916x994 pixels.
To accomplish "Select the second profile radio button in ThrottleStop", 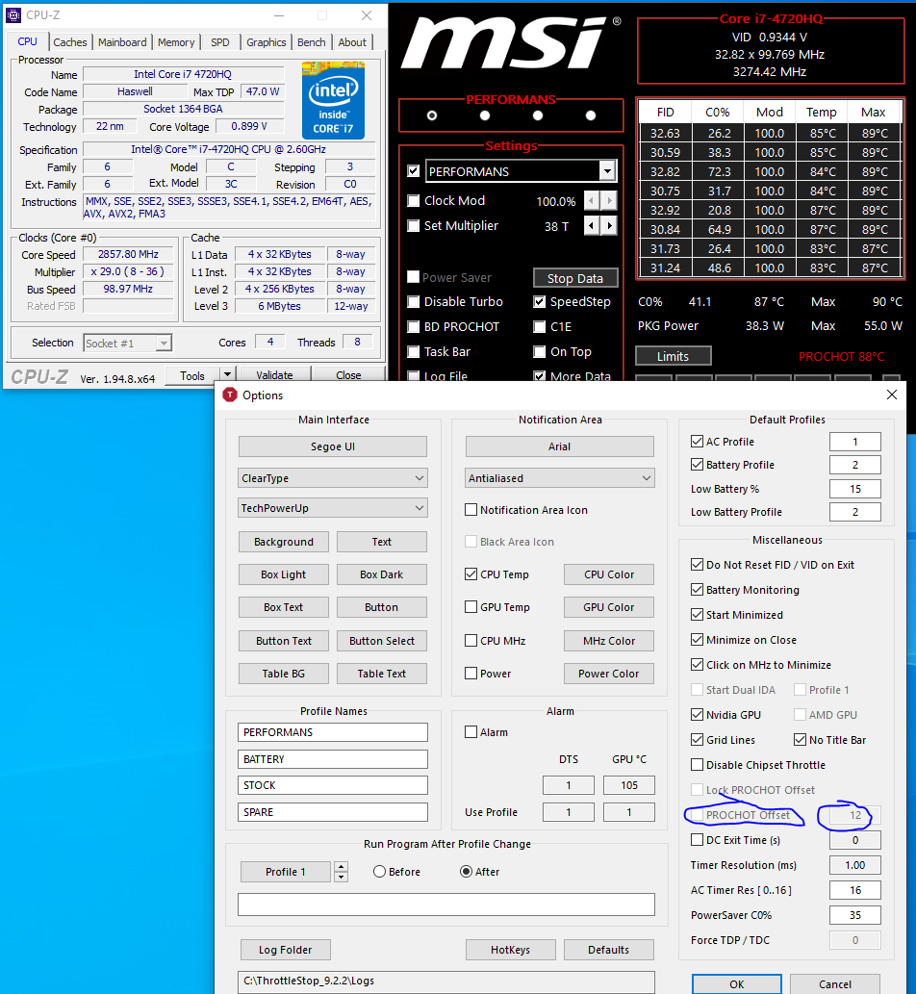I will (485, 115).
